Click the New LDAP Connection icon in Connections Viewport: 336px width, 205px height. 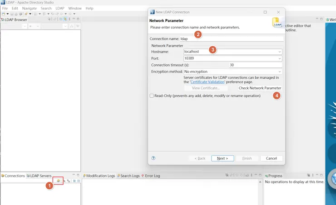tap(58, 181)
